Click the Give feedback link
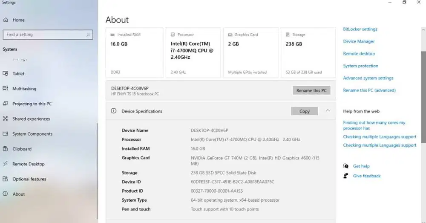 click(x=367, y=176)
